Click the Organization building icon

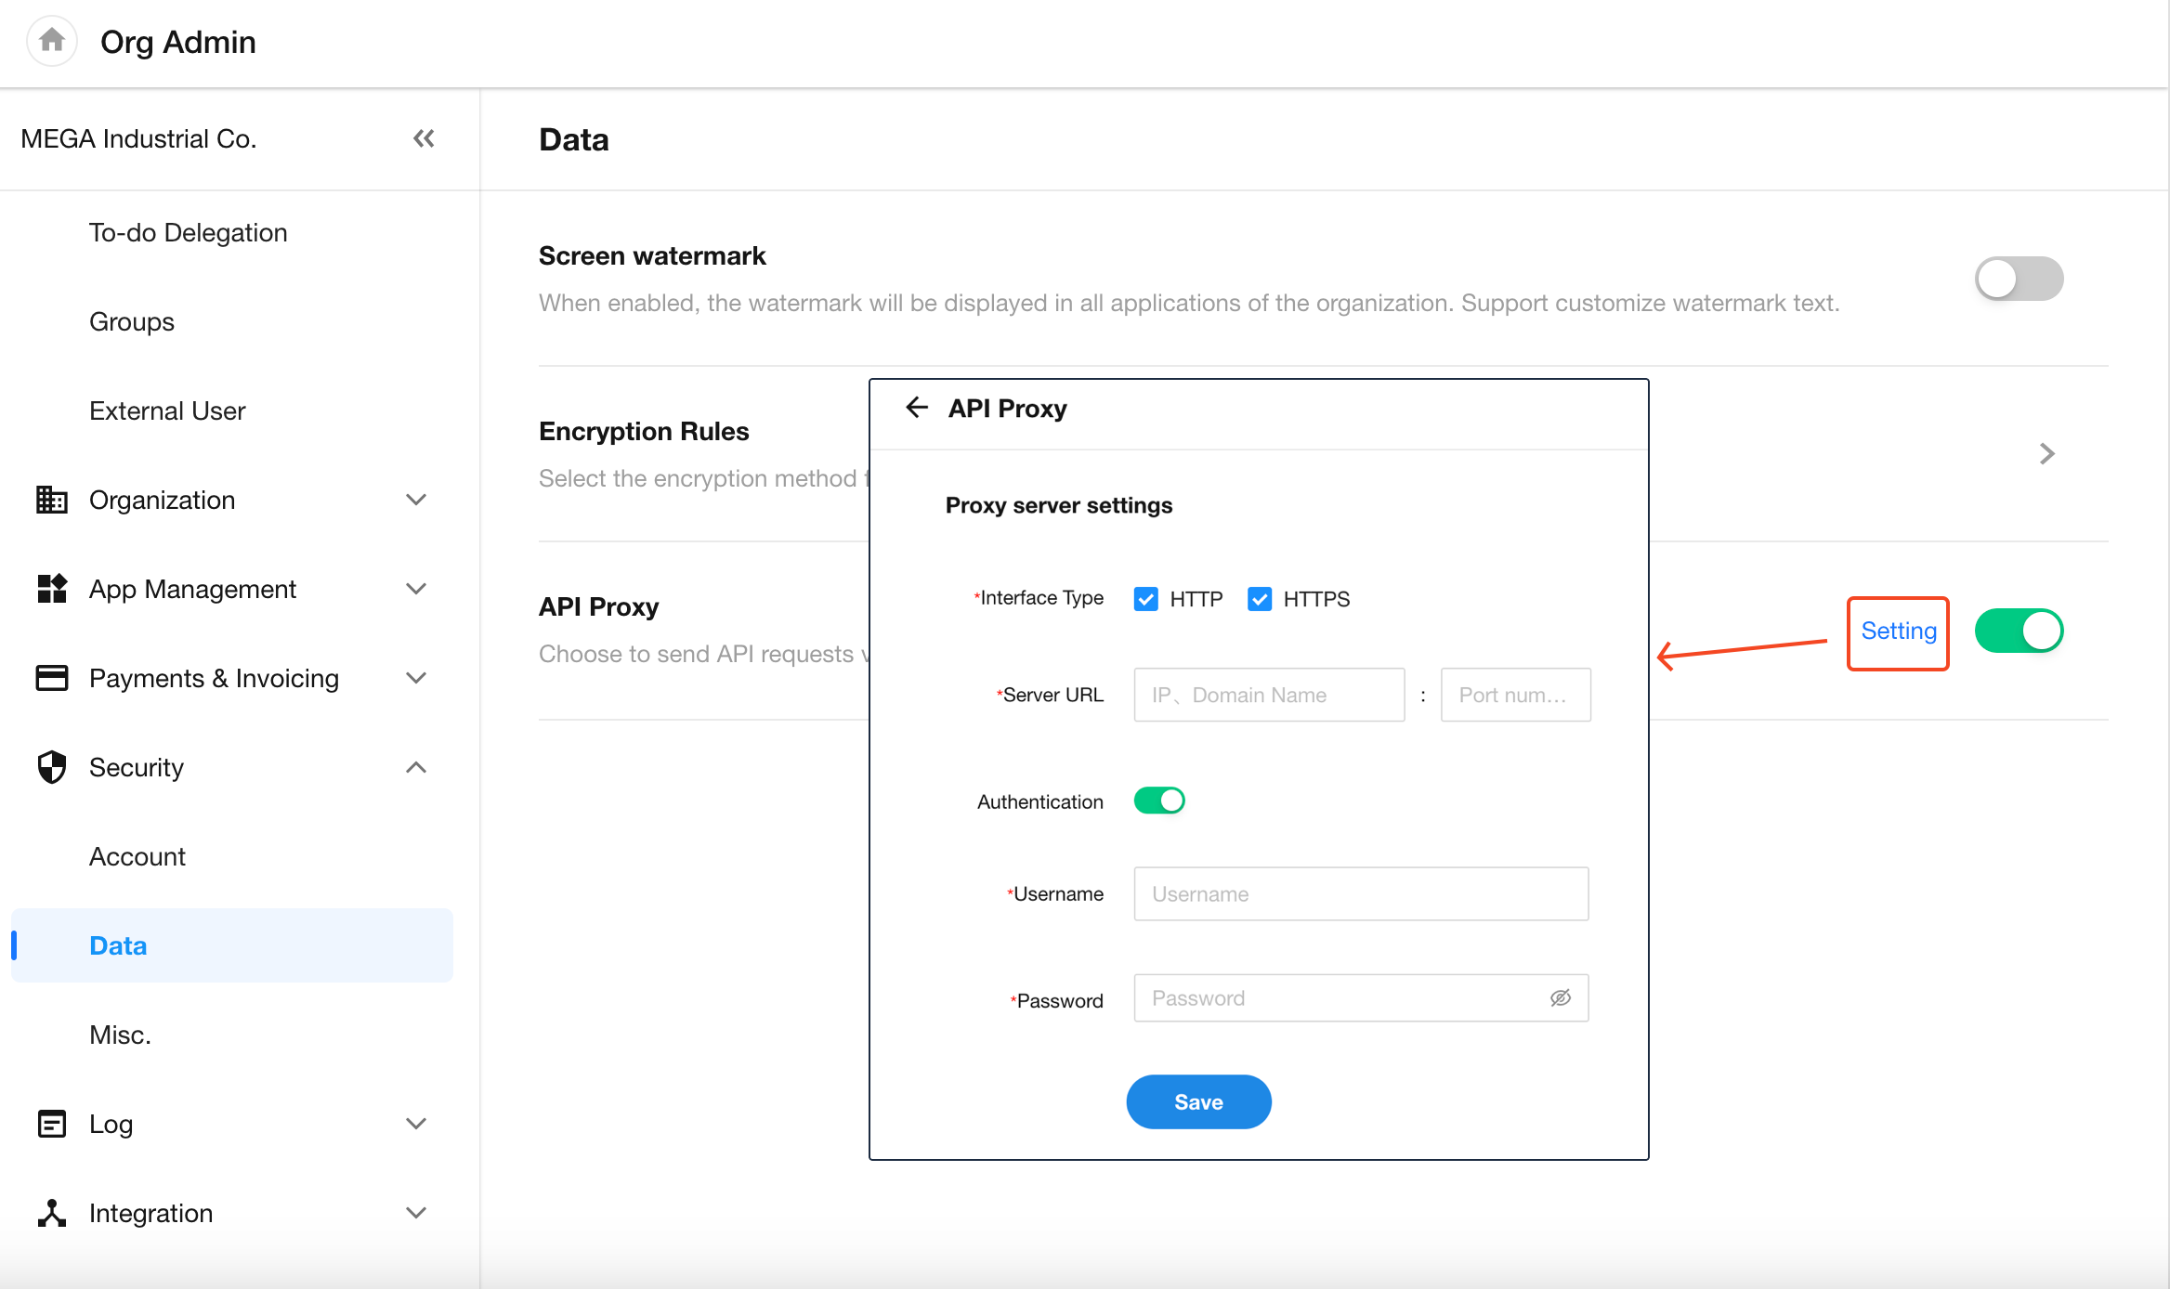click(x=52, y=500)
